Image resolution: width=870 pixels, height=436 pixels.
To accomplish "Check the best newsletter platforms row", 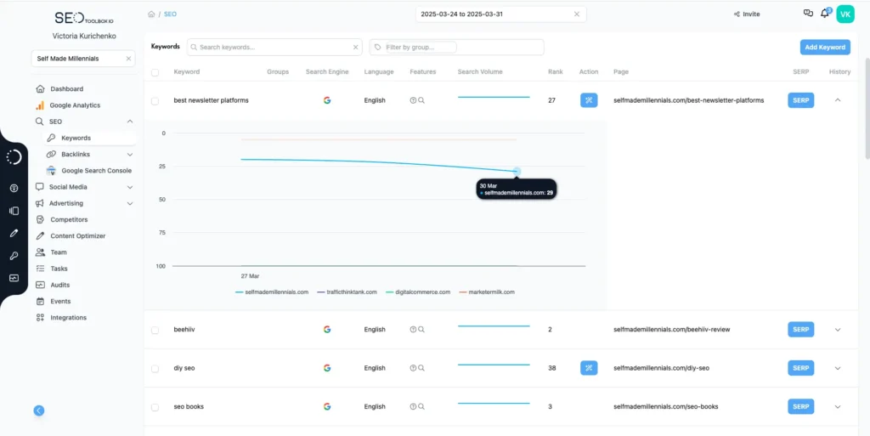I will pos(155,101).
